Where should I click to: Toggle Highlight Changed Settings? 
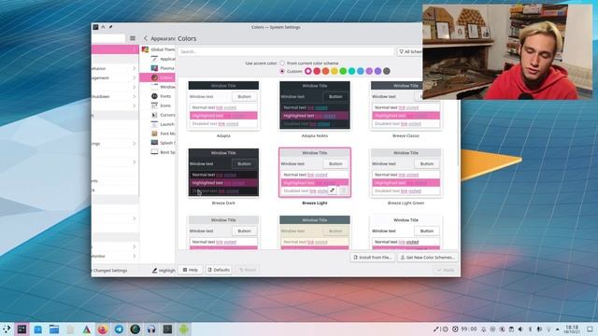[164, 270]
